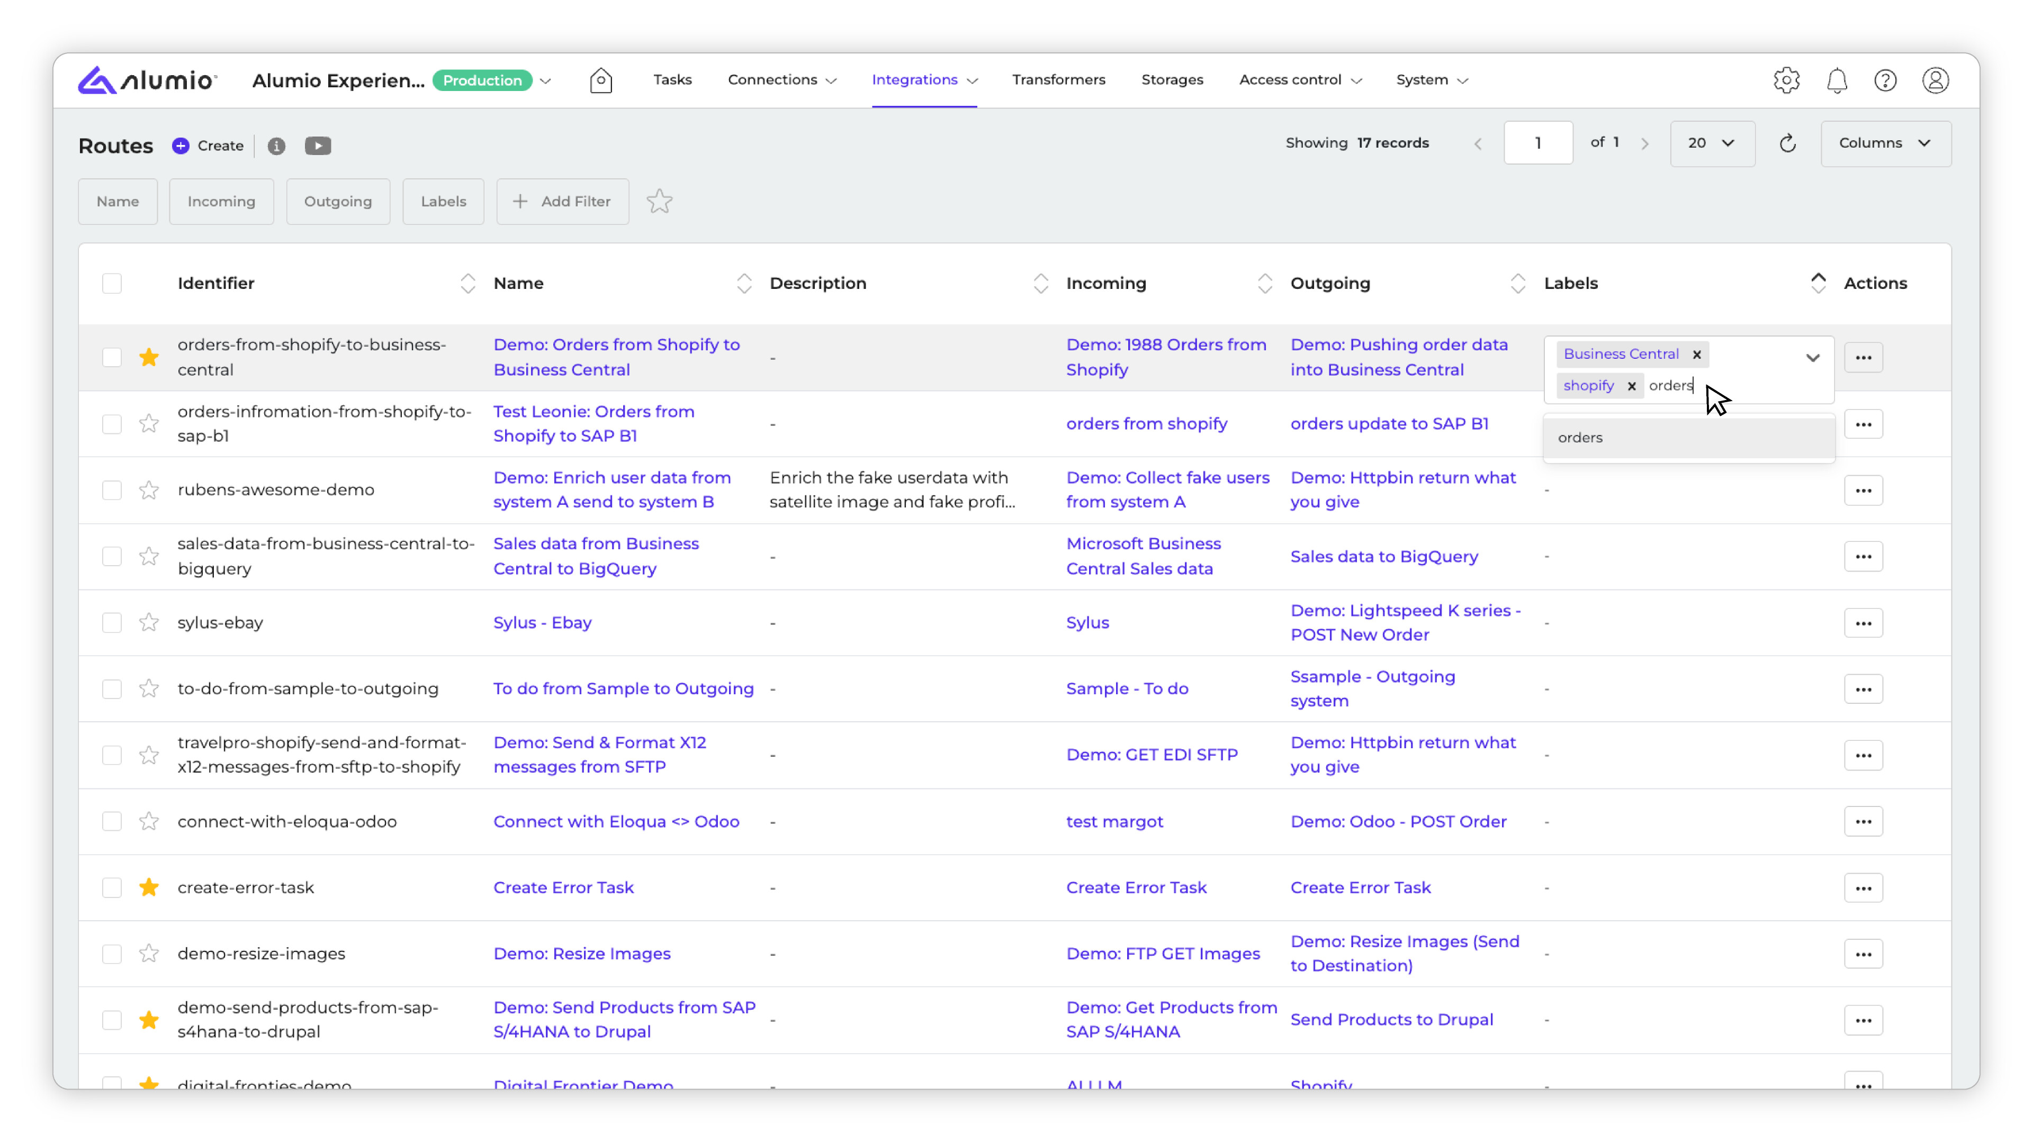The image size is (2033, 1143).
Task: Remove the shopify label tag
Action: coord(1631,386)
